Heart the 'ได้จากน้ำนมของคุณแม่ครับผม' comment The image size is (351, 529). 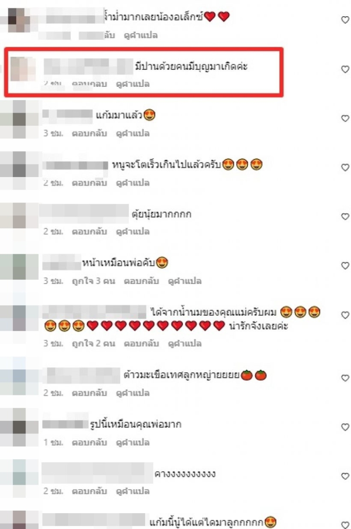[x=345, y=315]
